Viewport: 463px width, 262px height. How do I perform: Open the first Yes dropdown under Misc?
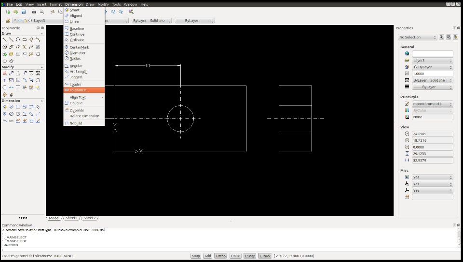[x=433, y=177]
